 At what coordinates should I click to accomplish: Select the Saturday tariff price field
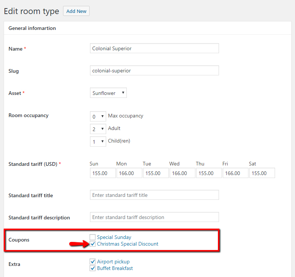(262, 172)
